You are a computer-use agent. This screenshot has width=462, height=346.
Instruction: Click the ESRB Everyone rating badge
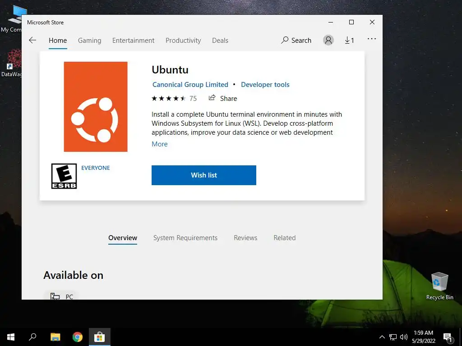pos(64,176)
